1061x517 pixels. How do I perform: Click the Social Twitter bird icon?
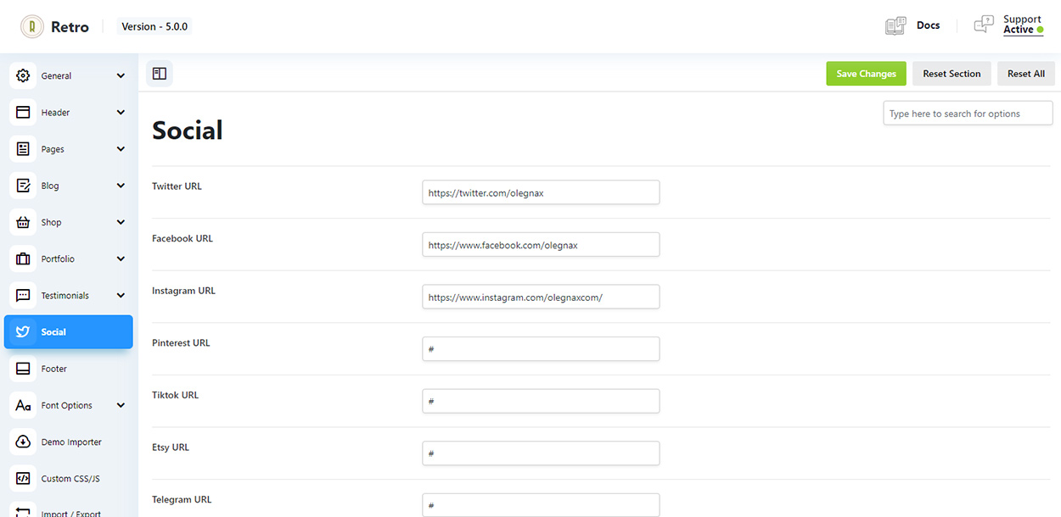[x=23, y=332]
